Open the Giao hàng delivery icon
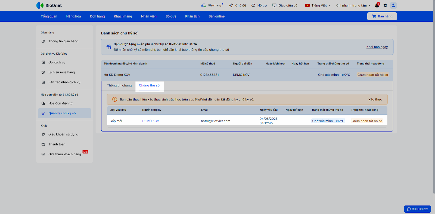 (204, 5)
